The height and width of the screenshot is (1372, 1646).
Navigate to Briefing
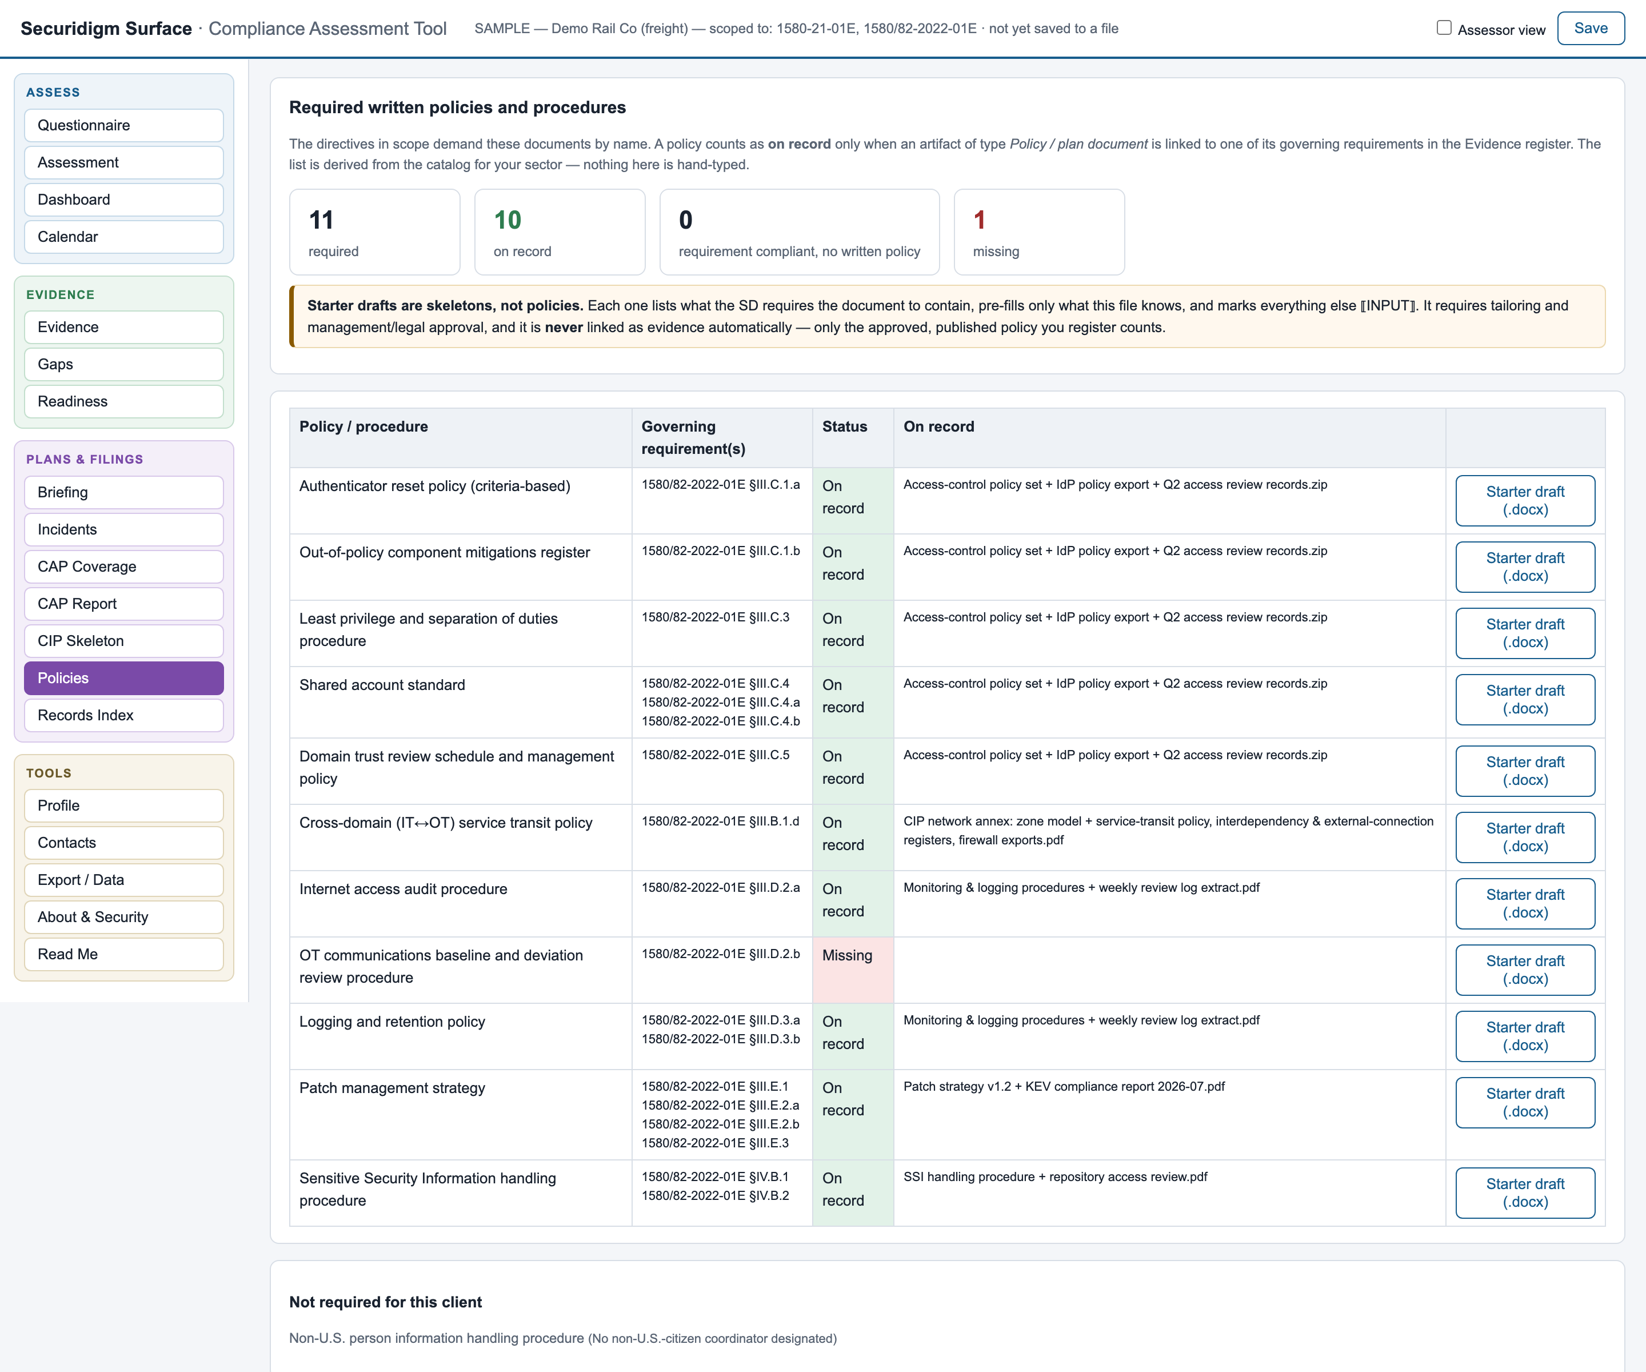tap(124, 492)
